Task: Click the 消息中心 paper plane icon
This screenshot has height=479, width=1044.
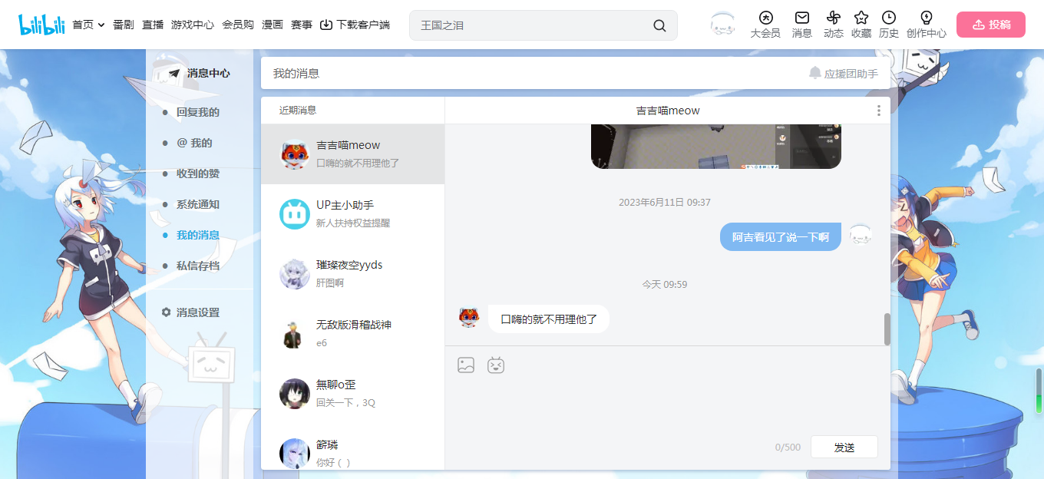Action: (174, 73)
